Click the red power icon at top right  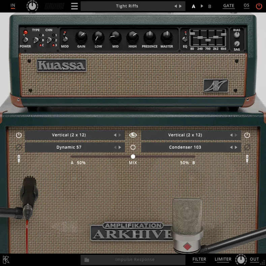pyautogui.click(x=259, y=6)
